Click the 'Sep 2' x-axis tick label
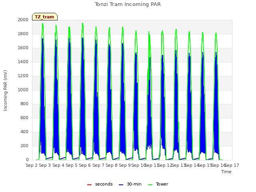The width and height of the screenshot is (256, 192). click(32, 165)
